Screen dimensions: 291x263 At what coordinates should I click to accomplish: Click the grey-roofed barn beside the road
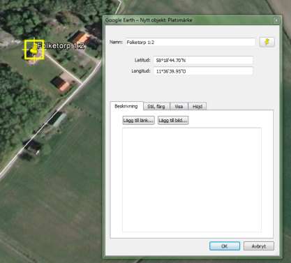coord(58,119)
